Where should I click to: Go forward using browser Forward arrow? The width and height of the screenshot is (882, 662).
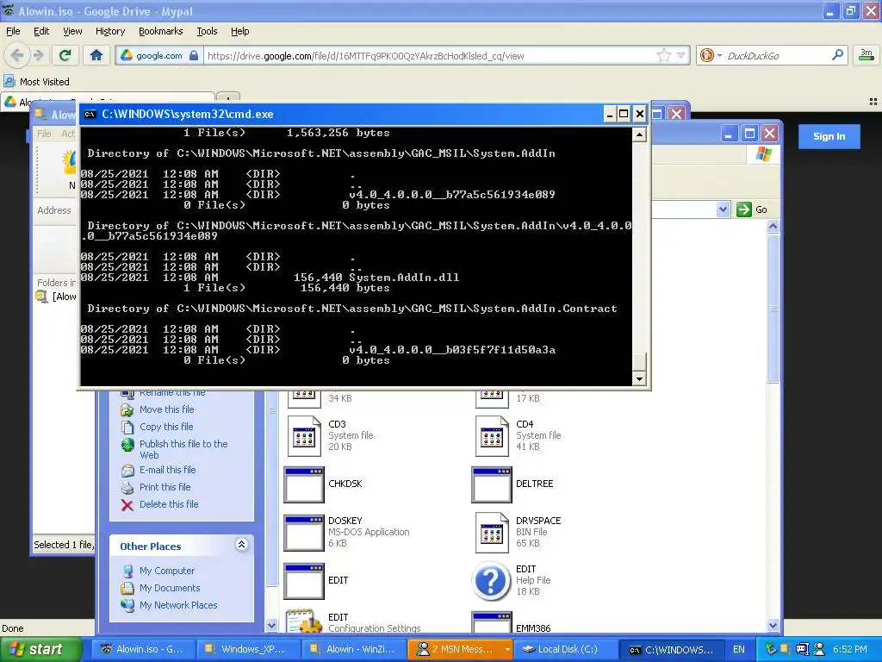click(39, 55)
